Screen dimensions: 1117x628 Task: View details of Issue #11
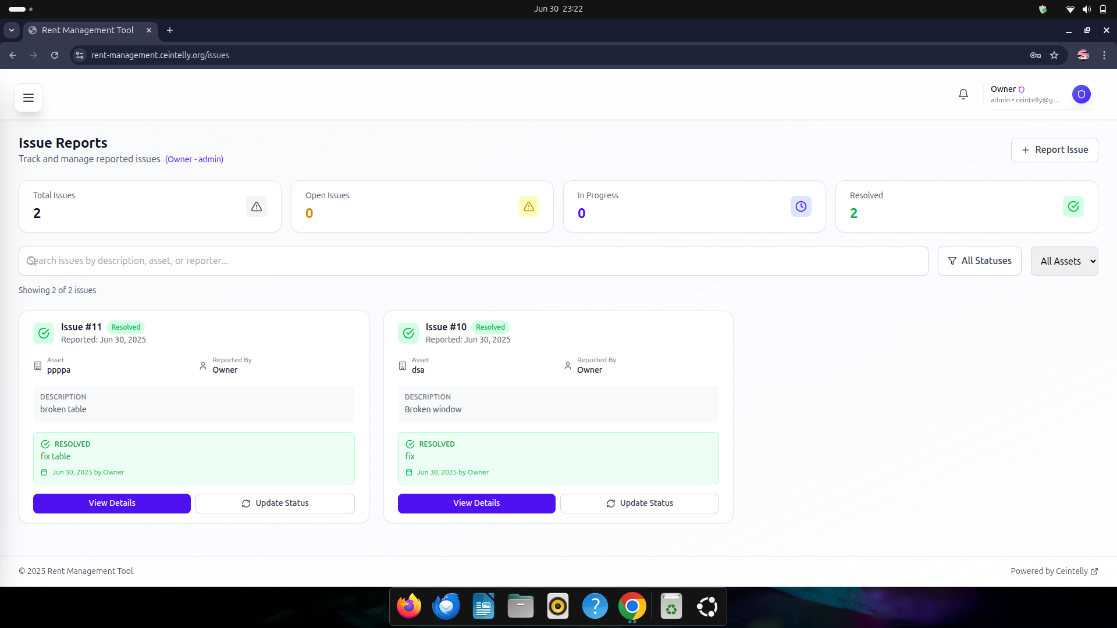112,504
